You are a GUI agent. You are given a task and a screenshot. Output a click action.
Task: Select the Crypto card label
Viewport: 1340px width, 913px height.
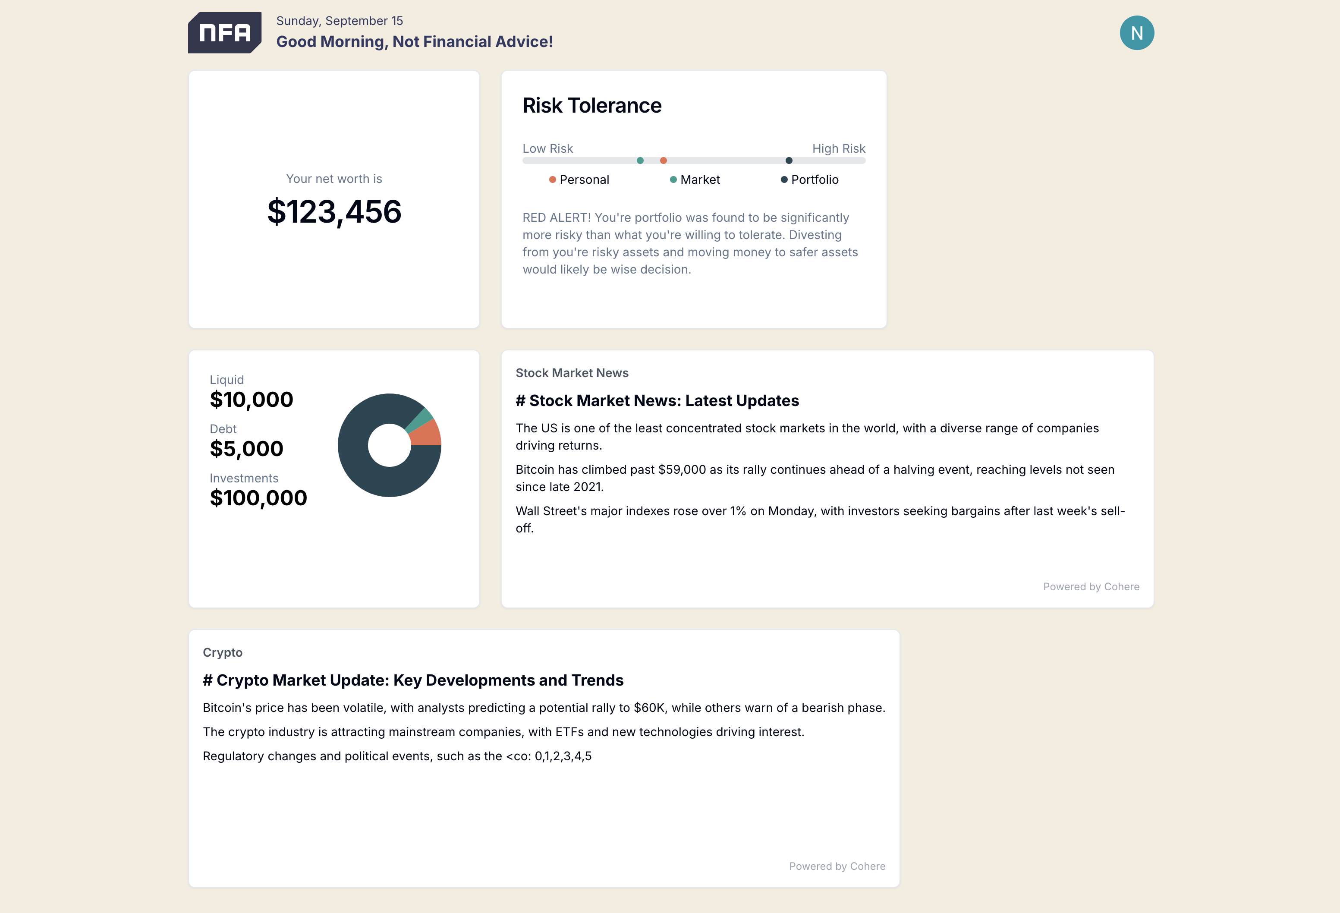coord(223,653)
